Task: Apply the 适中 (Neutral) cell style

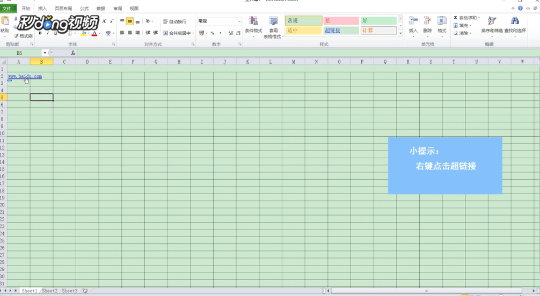Action: (x=304, y=30)
